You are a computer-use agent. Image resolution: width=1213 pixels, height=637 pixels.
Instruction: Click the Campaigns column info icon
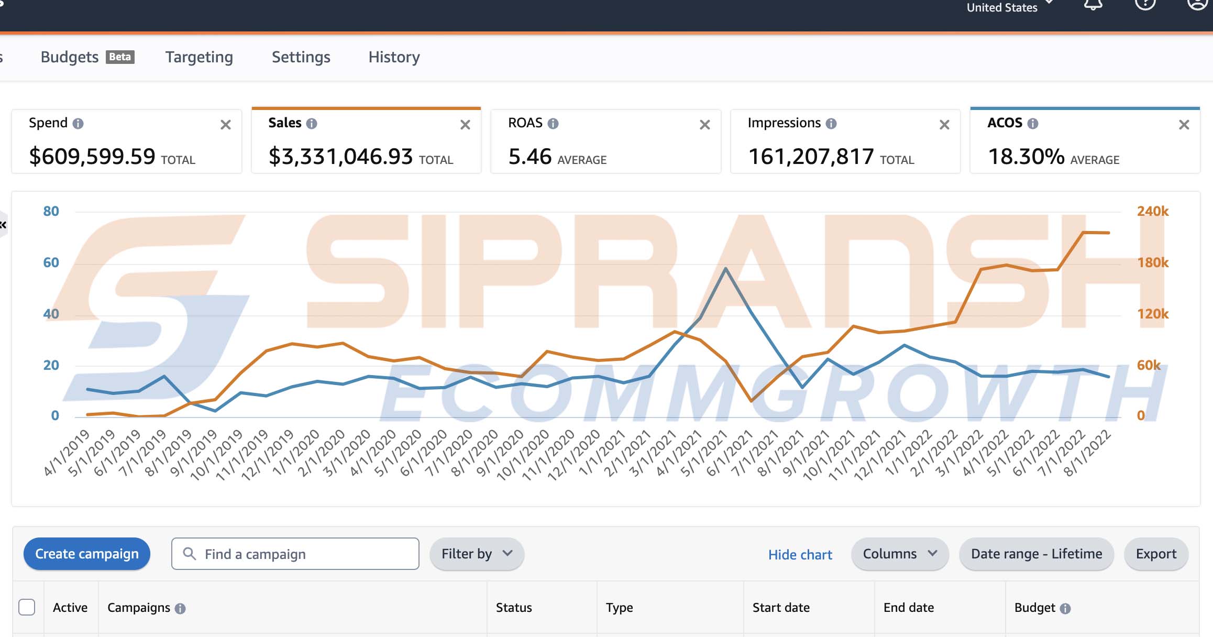click(x=180, y=608)
